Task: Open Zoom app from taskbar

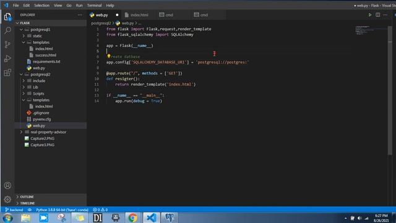Action: point(44,217)
